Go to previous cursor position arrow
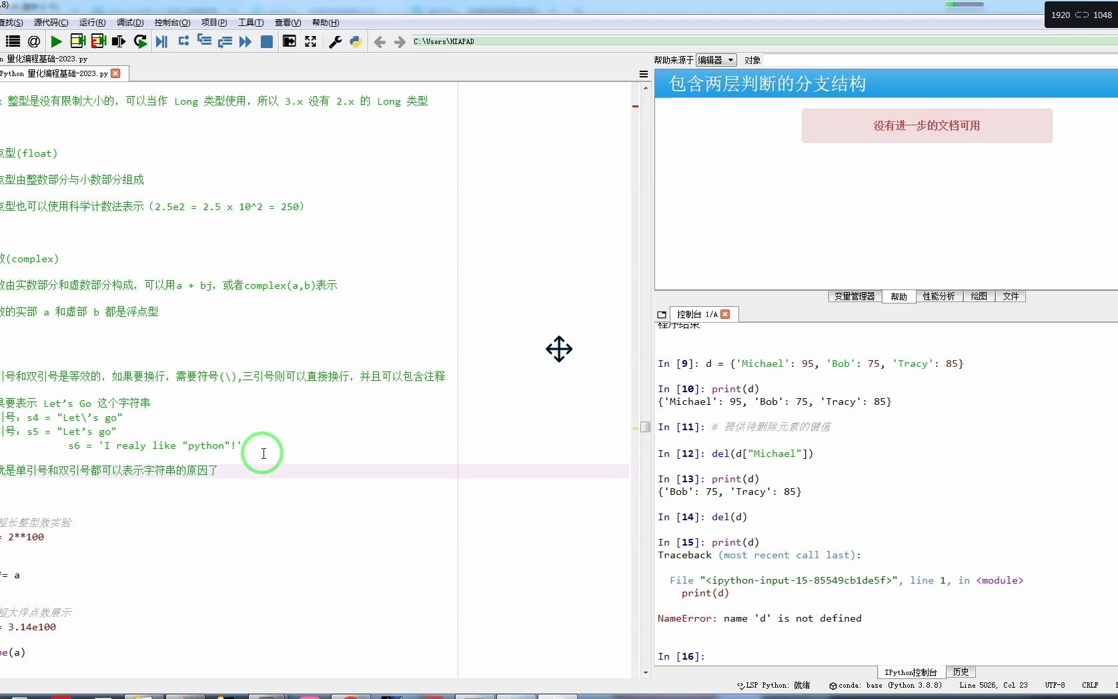The image size is (1118, 699). point(380,42)
